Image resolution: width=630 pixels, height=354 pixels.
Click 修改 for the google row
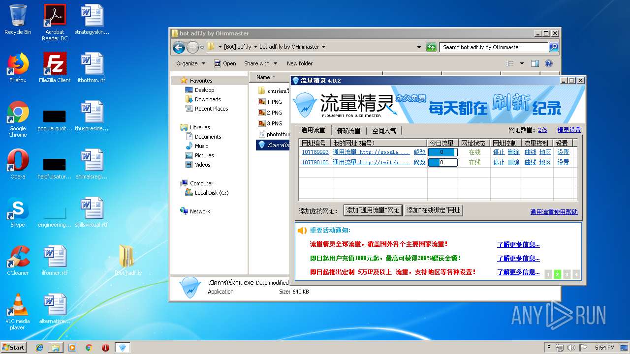[419, 152]
